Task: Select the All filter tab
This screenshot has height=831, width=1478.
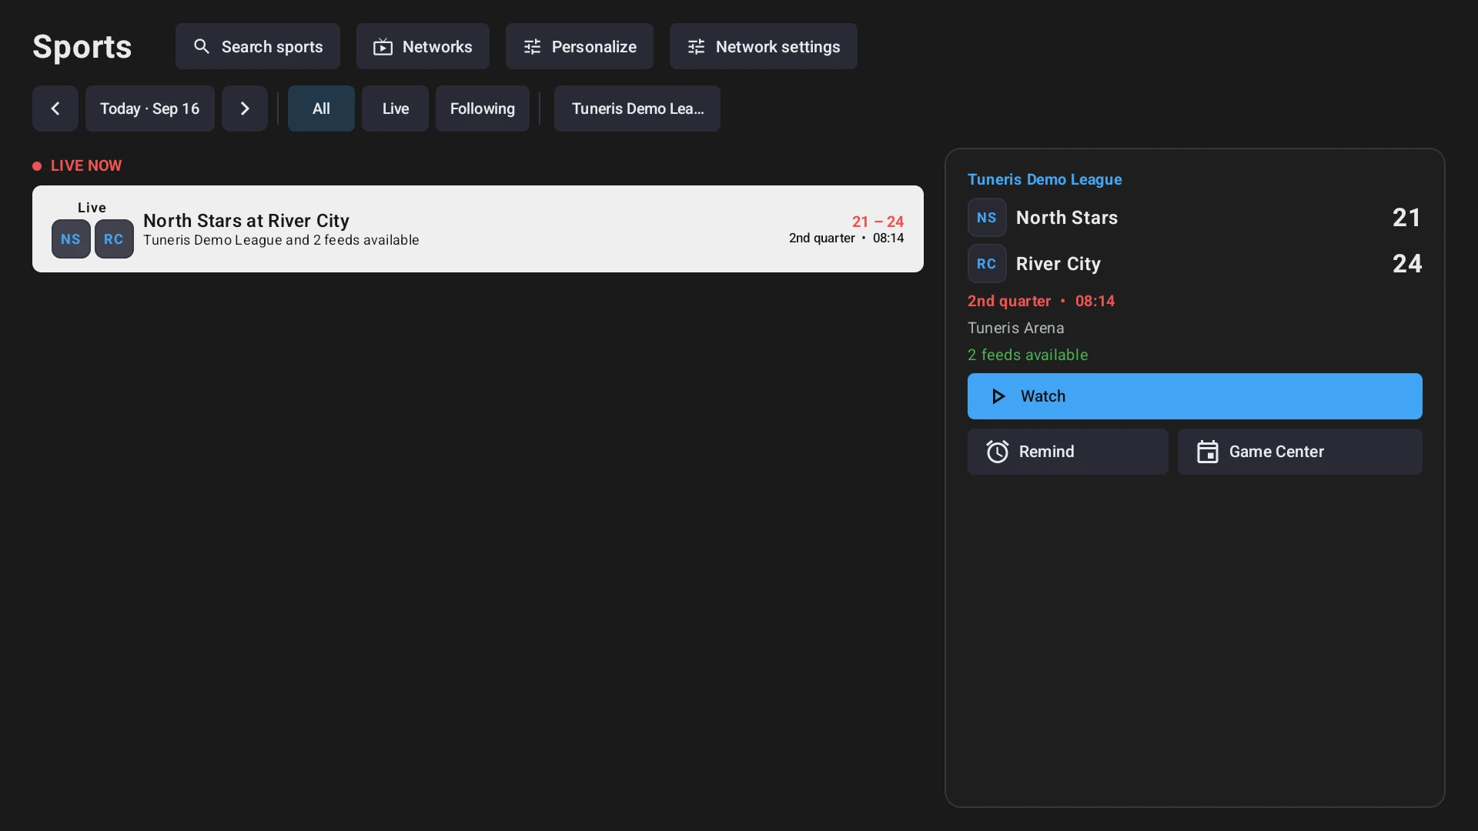Action: click(321, 108)
